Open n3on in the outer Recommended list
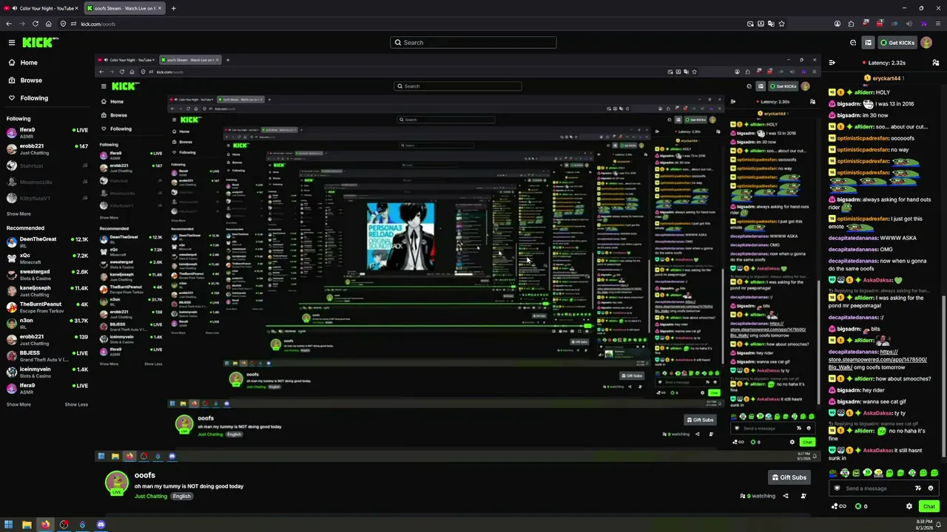 [x=47, y=324]
